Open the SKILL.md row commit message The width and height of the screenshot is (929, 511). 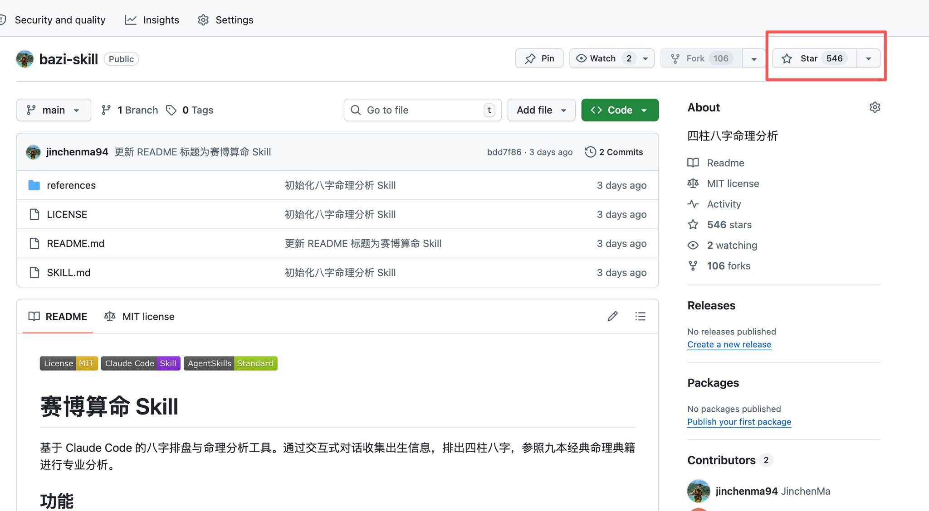(x=340, y=272)
